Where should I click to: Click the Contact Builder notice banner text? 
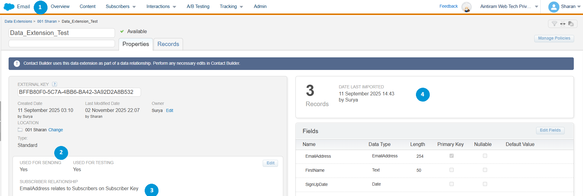click(x=132, y=63)
